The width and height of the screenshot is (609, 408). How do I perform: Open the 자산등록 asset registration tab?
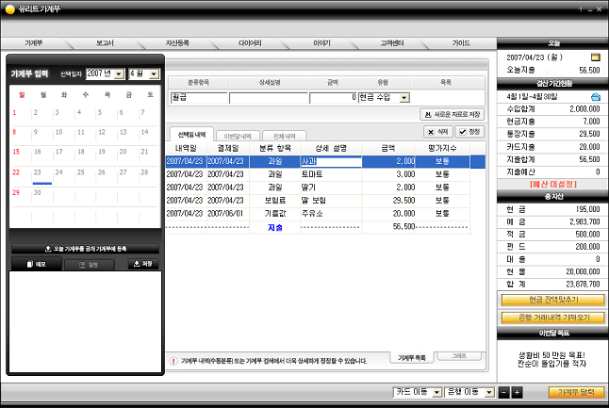coord(177,43)
